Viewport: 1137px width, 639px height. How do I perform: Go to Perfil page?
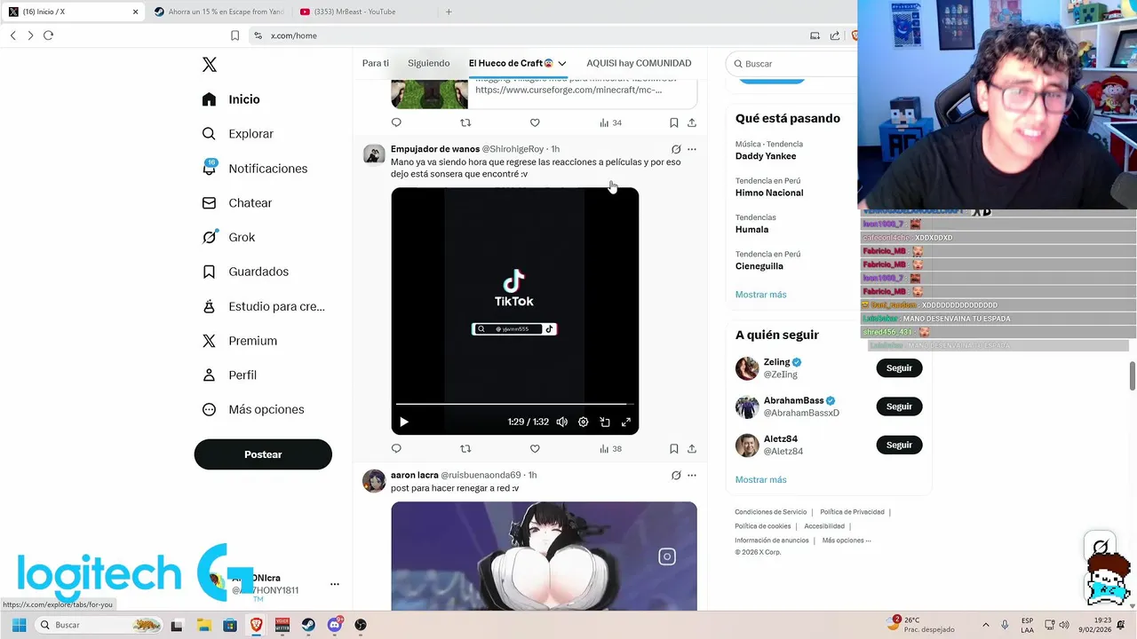[x=229, y=375]
